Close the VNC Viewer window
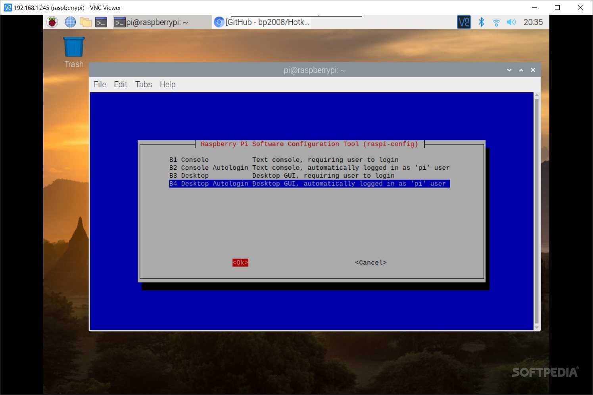The height and width of the screenshot is (395, 593). [x=581, y=8]
